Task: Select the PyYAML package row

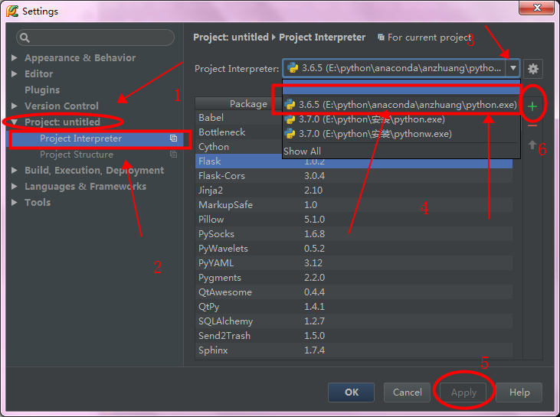Action: coord(354,263)
